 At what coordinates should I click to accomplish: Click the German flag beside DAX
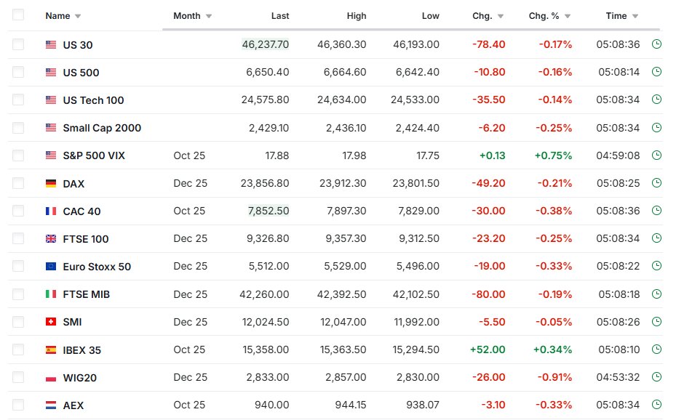tap(51, 183)
